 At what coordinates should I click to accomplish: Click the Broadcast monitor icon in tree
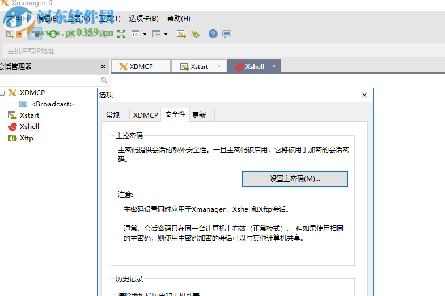23,104
